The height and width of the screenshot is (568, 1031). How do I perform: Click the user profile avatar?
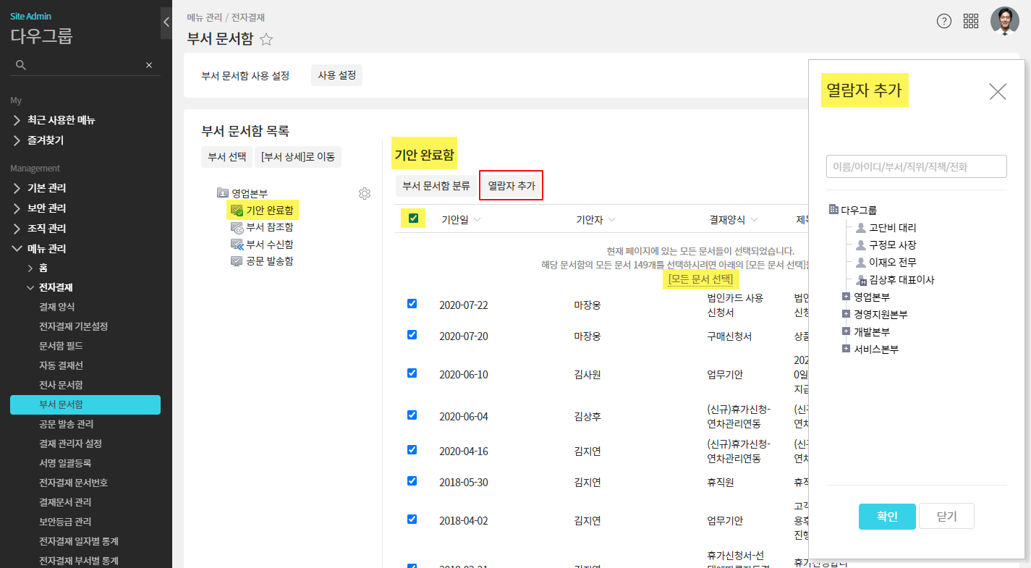tap(1004, 21)
